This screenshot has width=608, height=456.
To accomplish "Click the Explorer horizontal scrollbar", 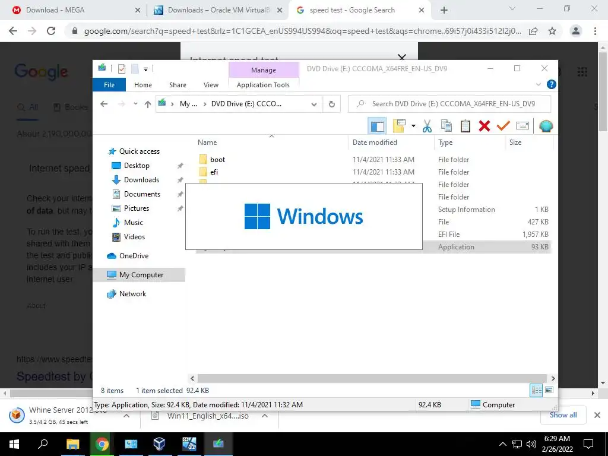I will click(x=372, y=378).
